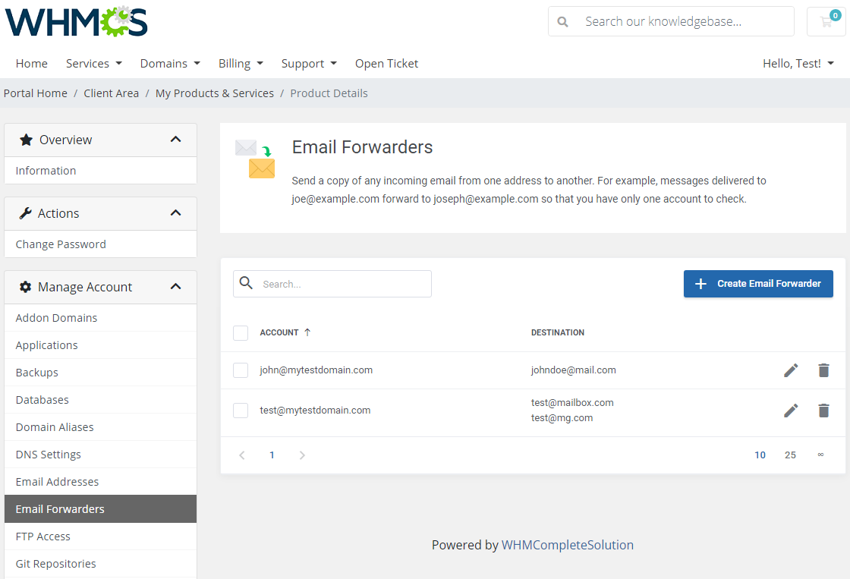The width and height of the screenshot is (850, 579).
Task: Go to previous page arrow in pagination
Action: tap(242, 455)
